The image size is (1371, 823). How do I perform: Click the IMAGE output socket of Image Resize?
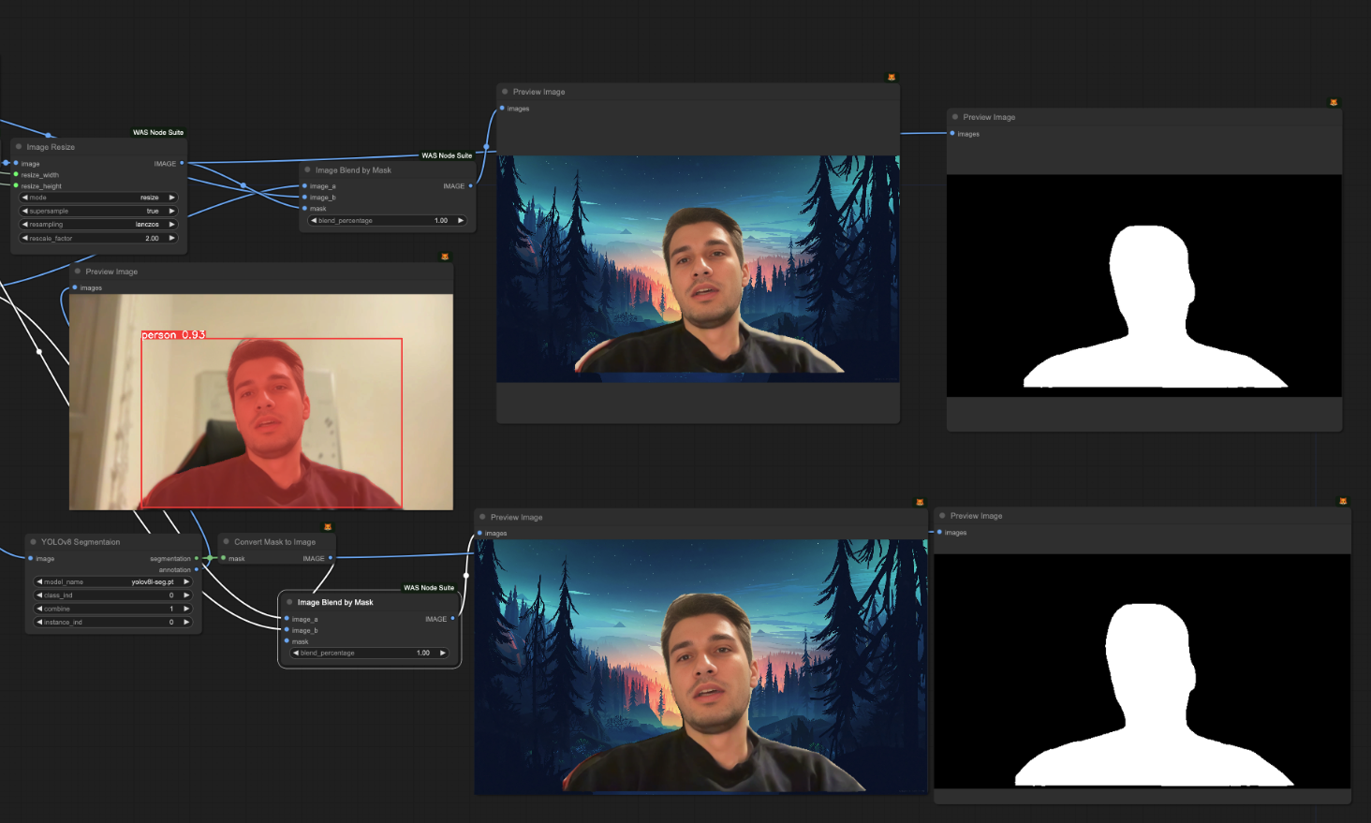(x=182, y=163)
